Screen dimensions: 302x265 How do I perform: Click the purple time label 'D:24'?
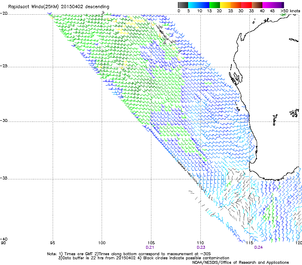tap(258, 247)
